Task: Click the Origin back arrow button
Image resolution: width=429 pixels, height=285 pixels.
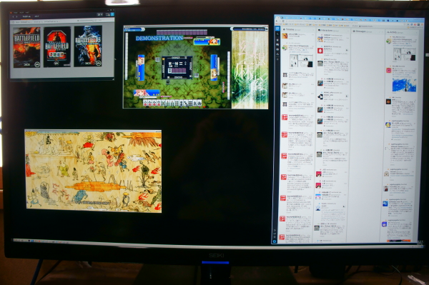Action: (x=13, y=16)
